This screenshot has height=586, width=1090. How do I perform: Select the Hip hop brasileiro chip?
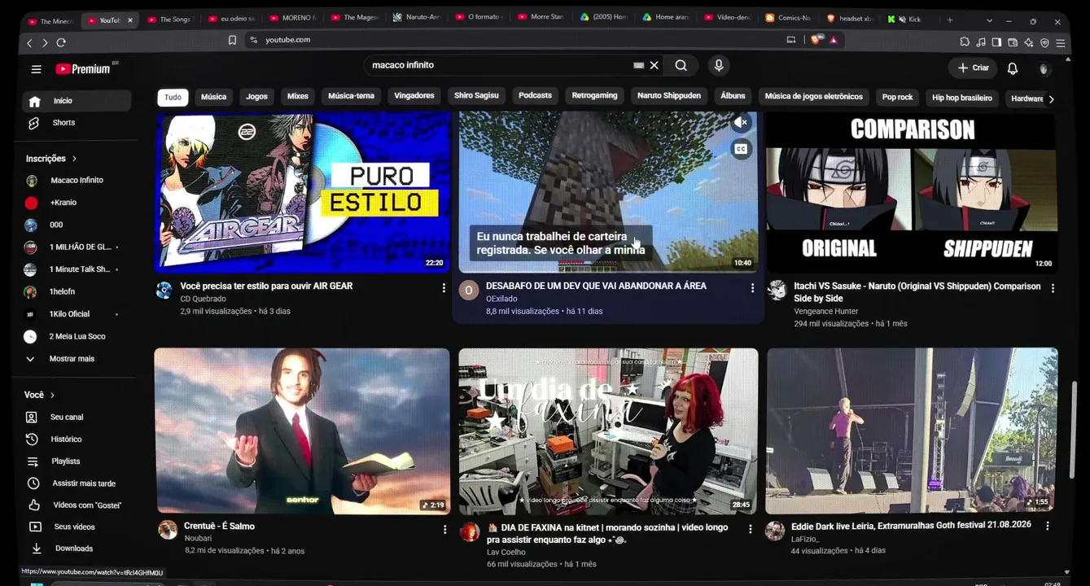(x=962, y=98)
